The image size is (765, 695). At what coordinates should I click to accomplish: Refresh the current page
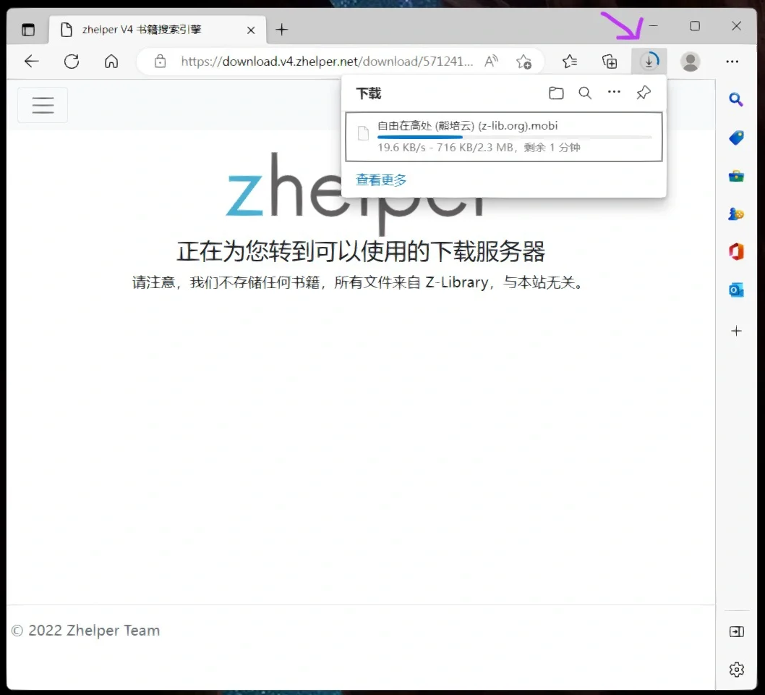72,62
